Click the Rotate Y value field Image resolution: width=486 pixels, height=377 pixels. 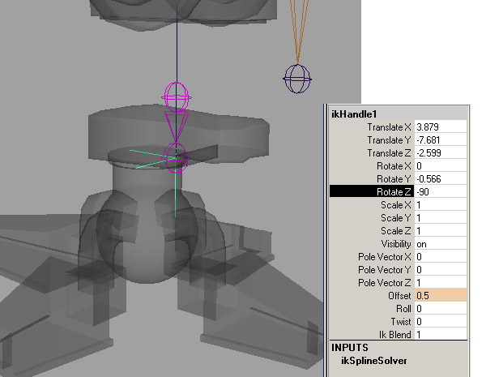tap(441, 179)
